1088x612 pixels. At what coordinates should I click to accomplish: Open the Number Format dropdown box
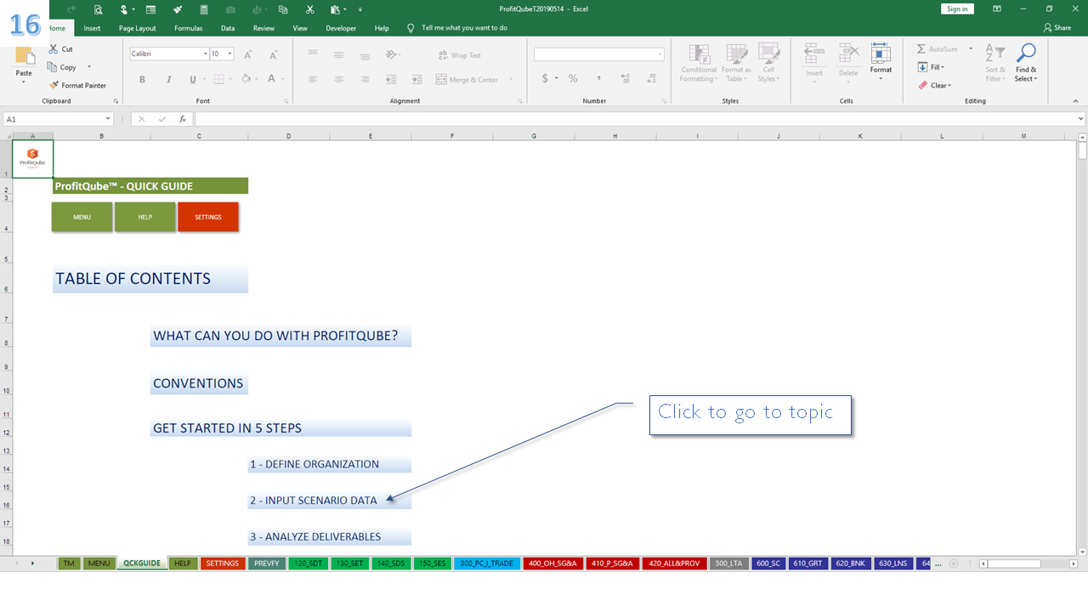click(x=599, y=54)
